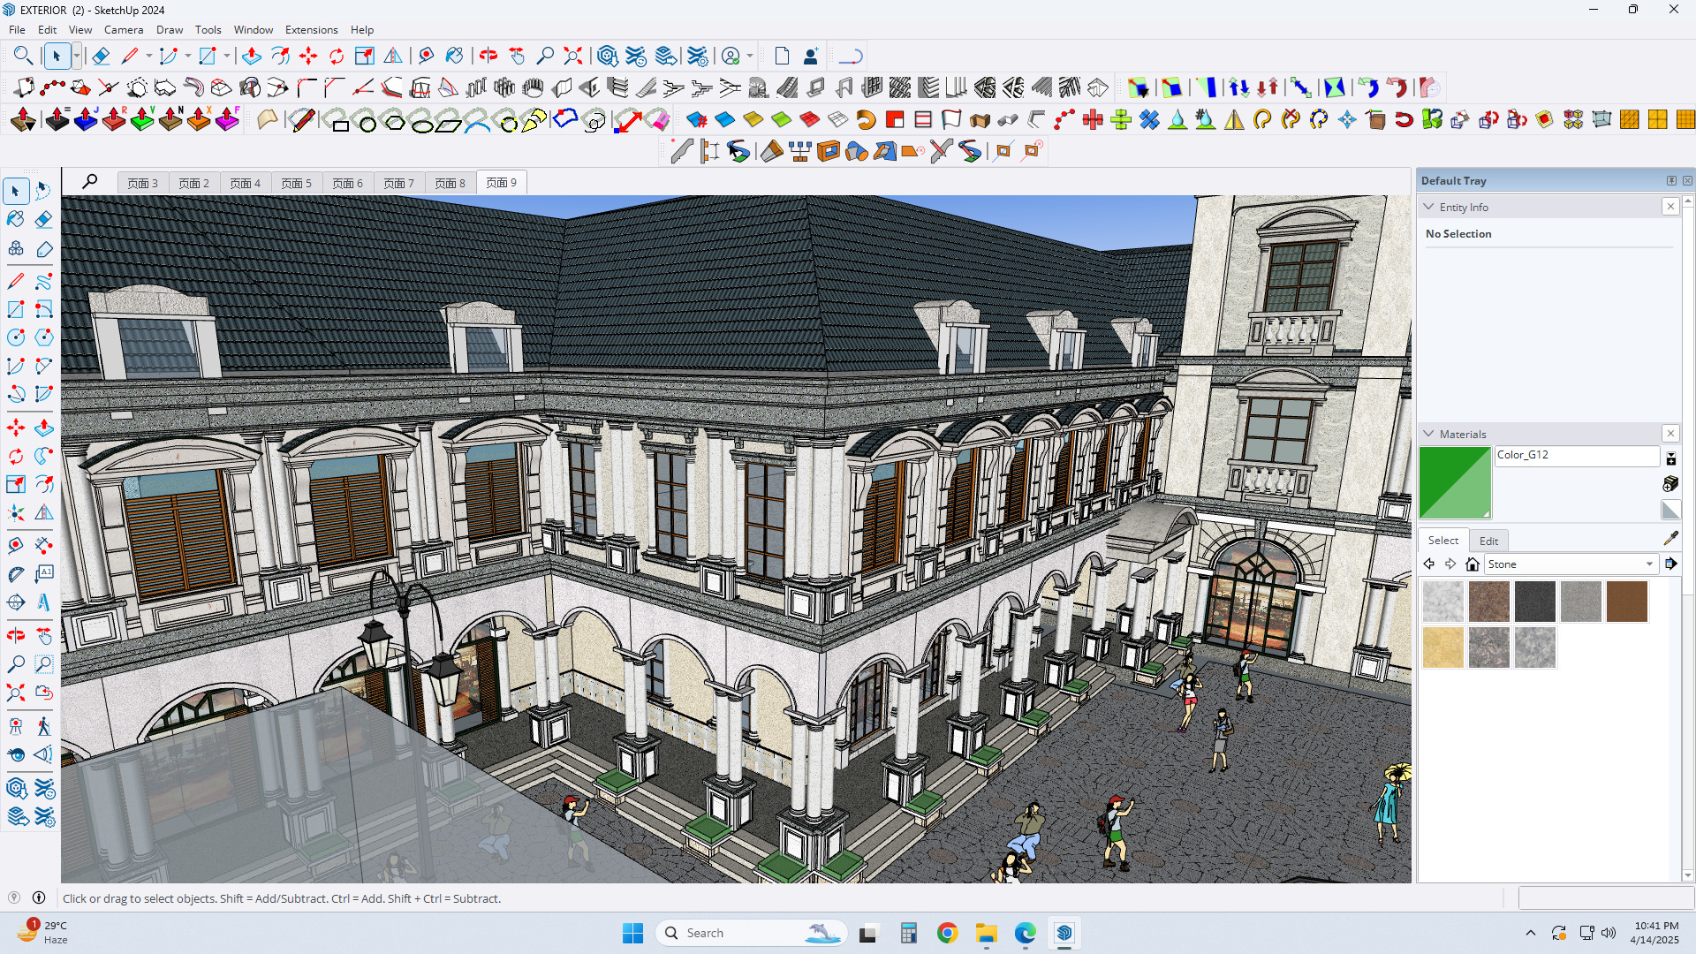Go back in the materials browser
Screen dimensions: 1696x954
point(1429,564)
